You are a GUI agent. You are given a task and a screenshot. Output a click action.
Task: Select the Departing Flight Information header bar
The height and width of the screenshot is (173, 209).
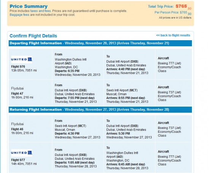click(100, 43)
